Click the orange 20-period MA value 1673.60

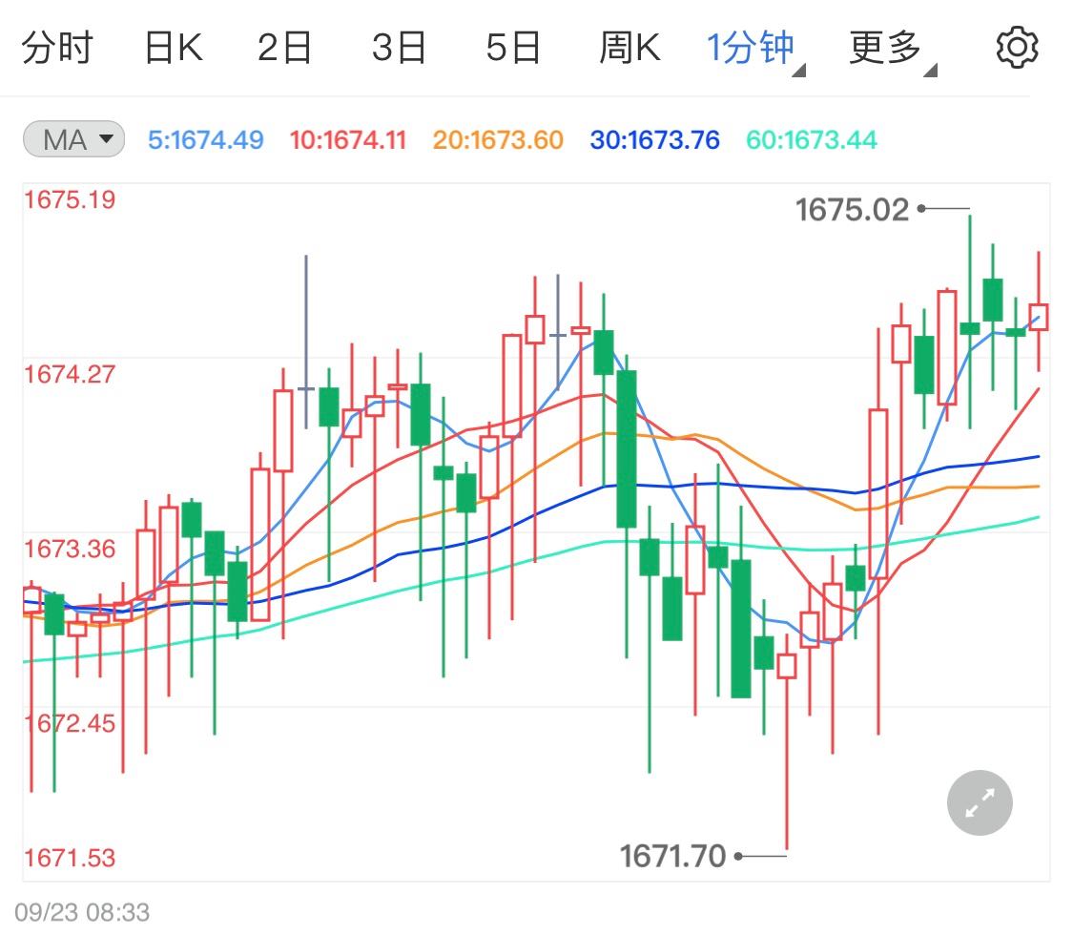pos(497,139)
